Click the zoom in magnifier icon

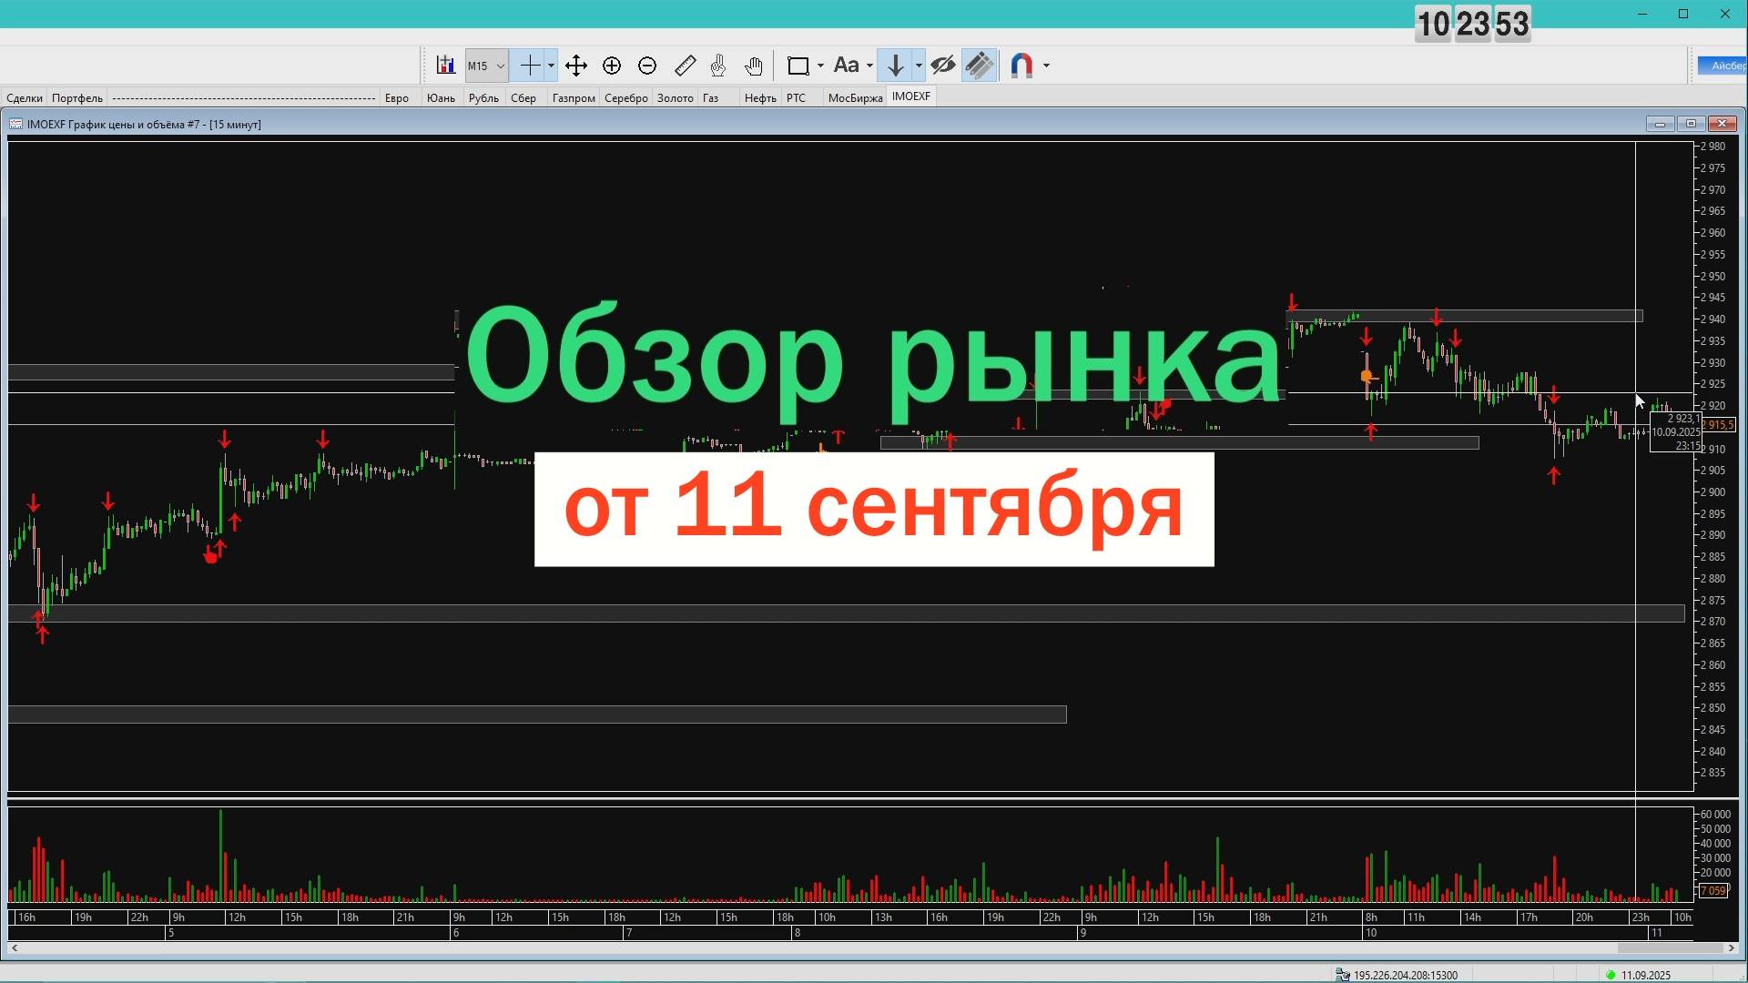pyautogui.click(x=612, y=66)
